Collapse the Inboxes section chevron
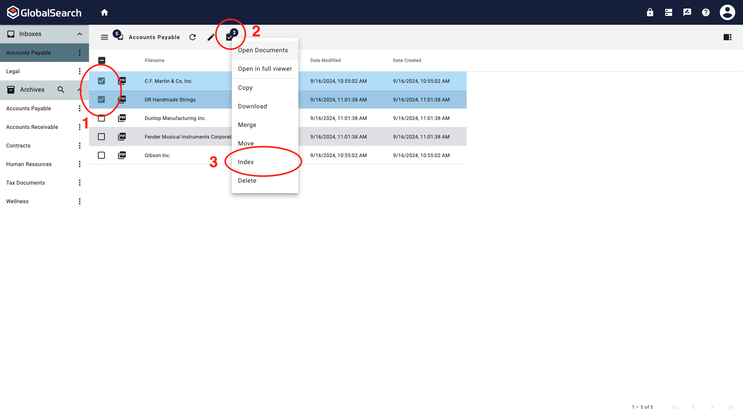 80,34
